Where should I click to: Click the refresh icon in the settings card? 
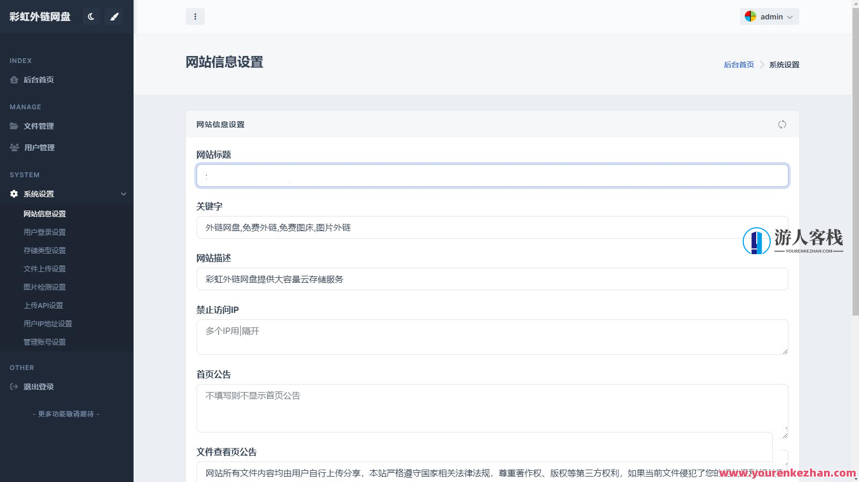click(782, 124)
